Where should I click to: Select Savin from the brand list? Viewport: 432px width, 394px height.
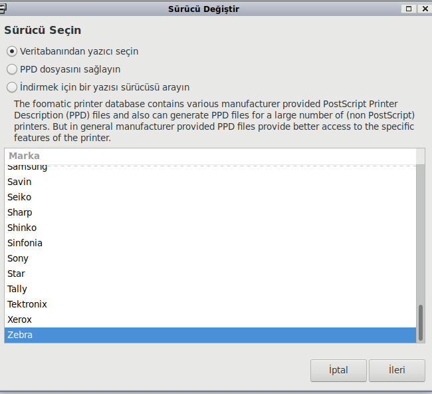point(19,182)
